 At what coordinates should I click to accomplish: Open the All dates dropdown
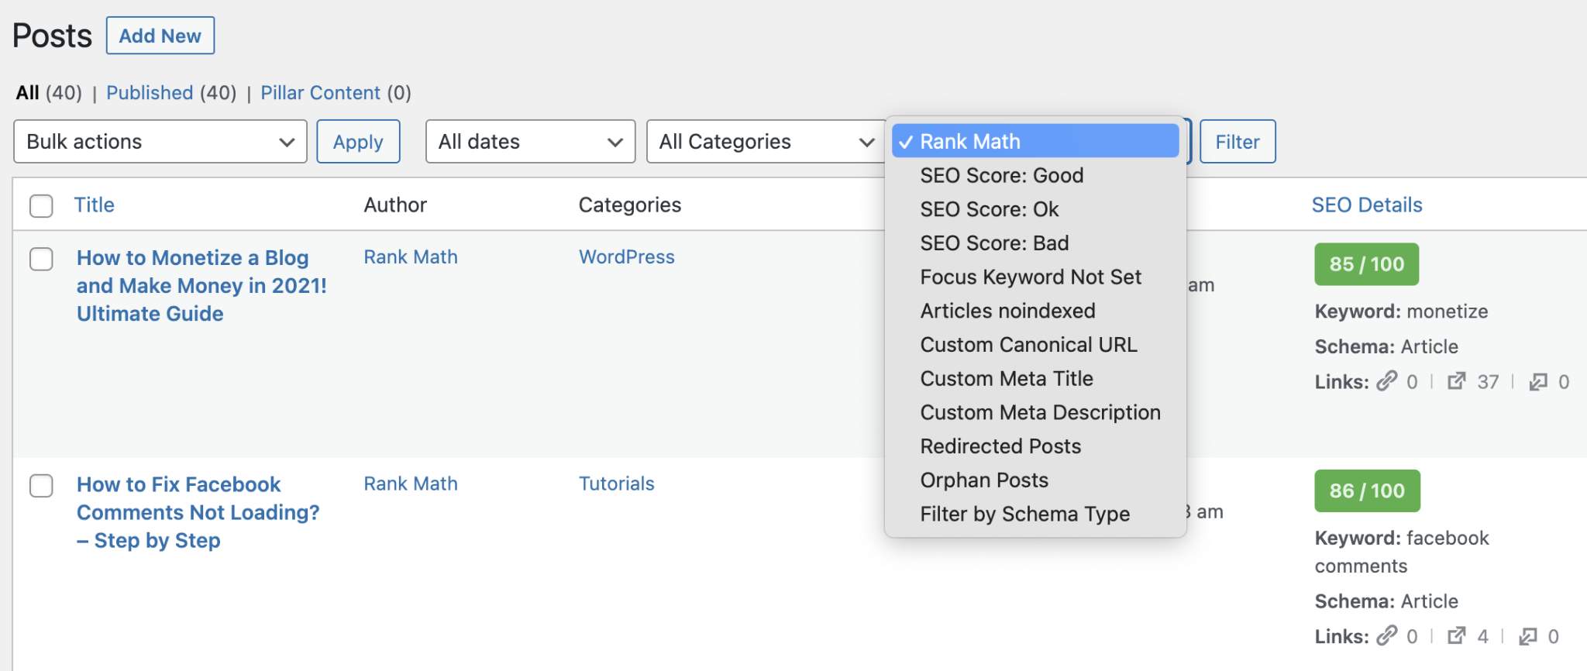[x=531, y=142]
